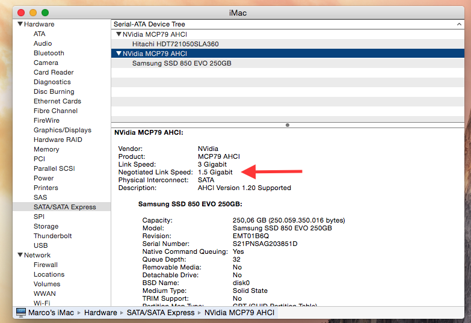Click NVidia MCP79 AHCI in the path bar
This screenshot has height=323, width=471.
(x=239, y=313)
